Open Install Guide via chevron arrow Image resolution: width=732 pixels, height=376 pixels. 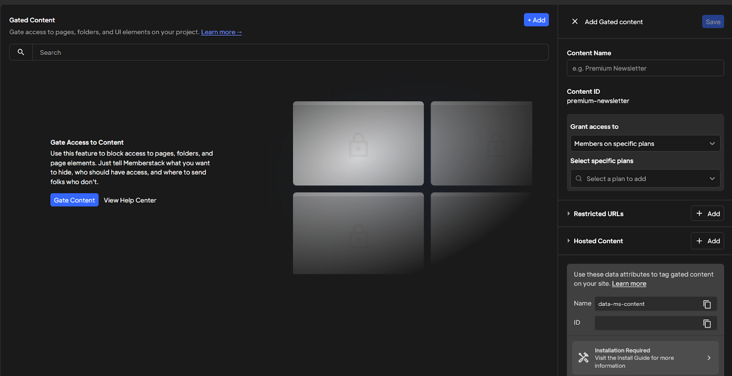point(709,358)
